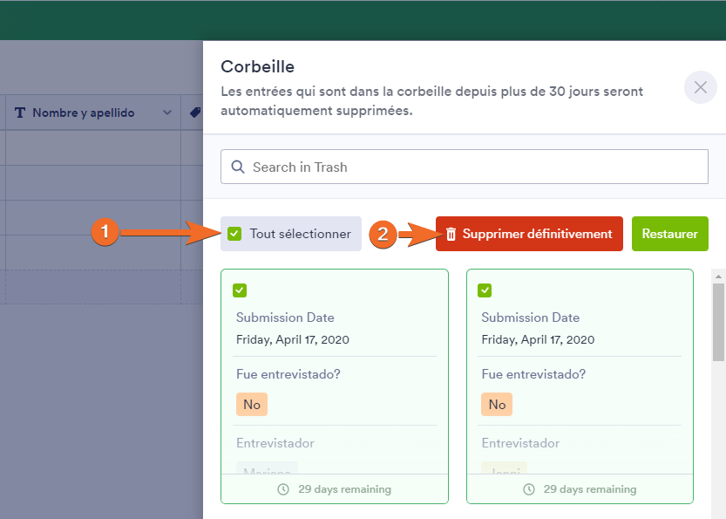Click the scrollbar up arrow in trash list
This screenshot has width=726, height=519.
click(x=718, y=277)
